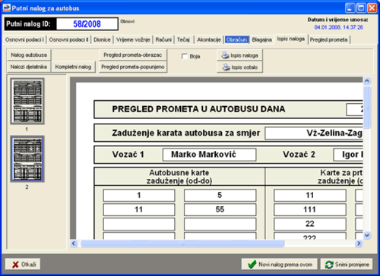The image size is (380, 276).
Task: Click the refresh icon on Snimi promjene
Action: click(x=329, y=265)
